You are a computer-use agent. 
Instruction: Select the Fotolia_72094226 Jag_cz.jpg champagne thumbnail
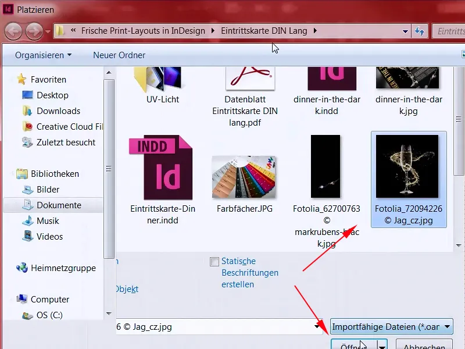coord(407,166)
